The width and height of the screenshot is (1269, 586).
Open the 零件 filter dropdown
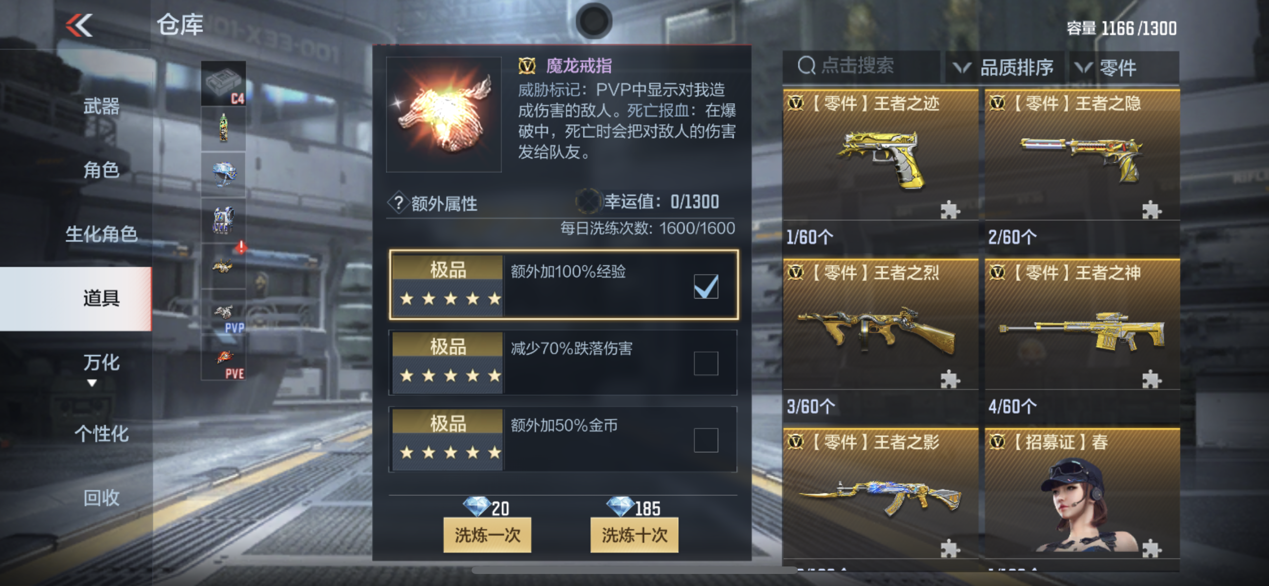pos(1123,67)
